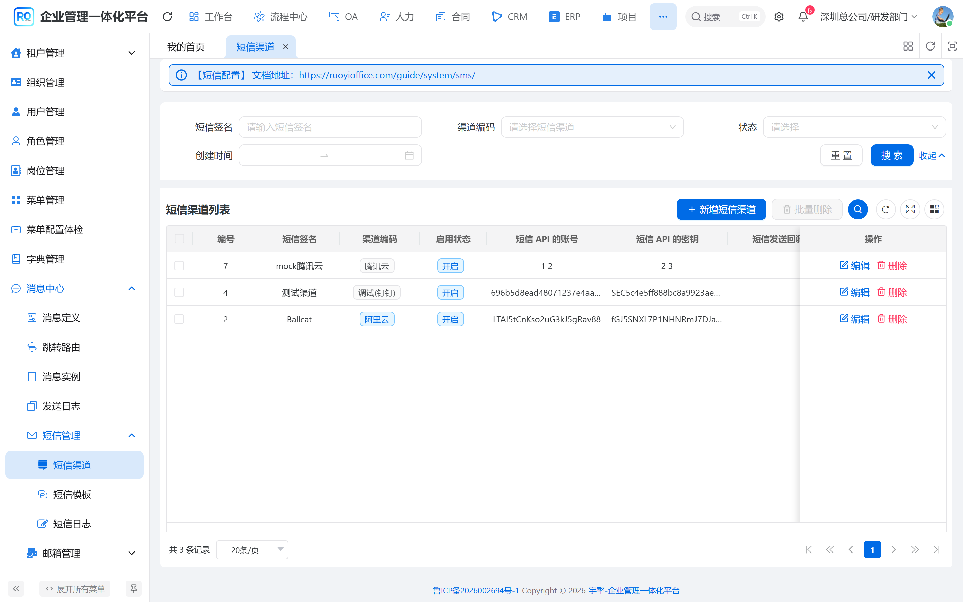
Task: Collapse the 消息中心 menu
Action: coord(75,288)
